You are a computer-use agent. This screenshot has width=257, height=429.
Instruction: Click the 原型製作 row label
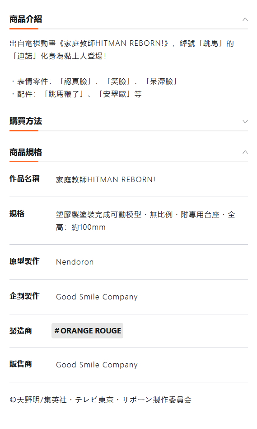pos(24,261)
